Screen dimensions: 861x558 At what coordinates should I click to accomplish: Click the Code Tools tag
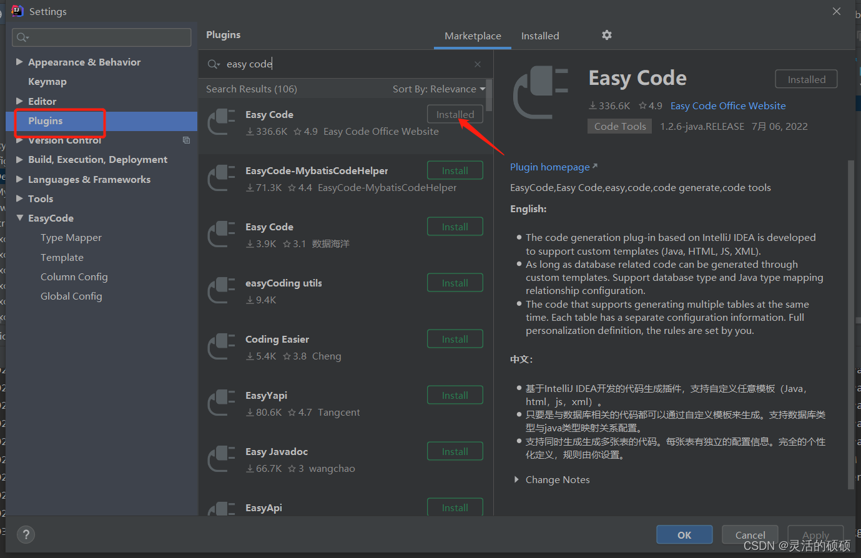[x=619, y=125]
